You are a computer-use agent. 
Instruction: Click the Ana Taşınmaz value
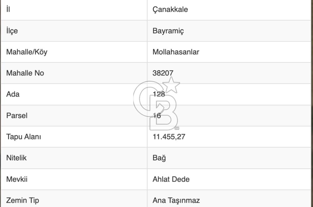pyautogui.click(x=176, y=200)
